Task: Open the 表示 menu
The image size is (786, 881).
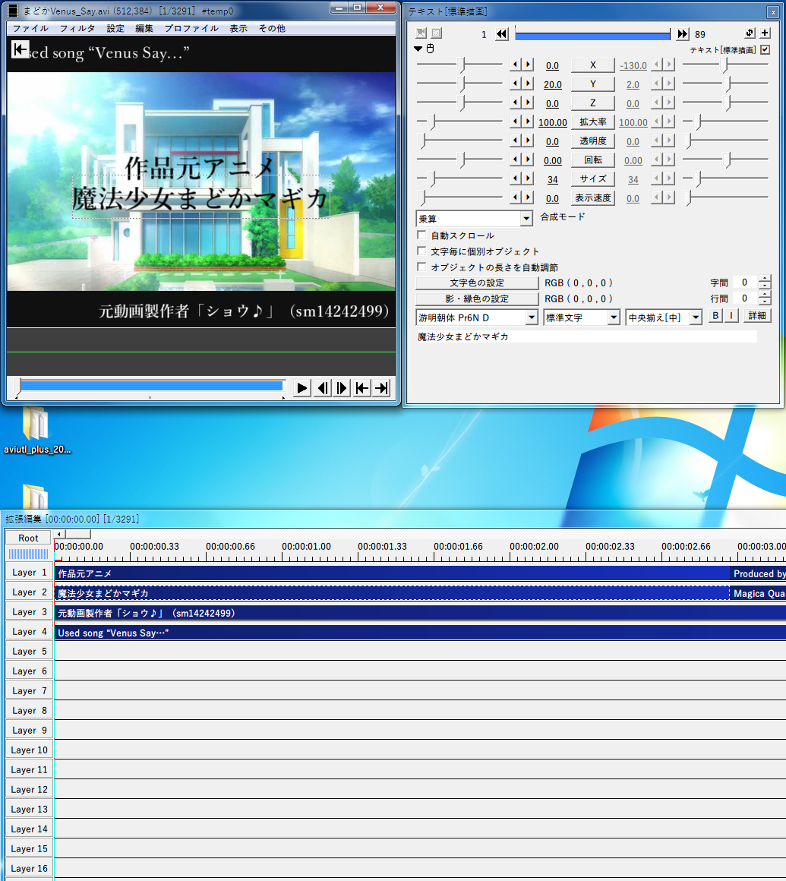Action: pyautogui.click(x=238, y=28)
